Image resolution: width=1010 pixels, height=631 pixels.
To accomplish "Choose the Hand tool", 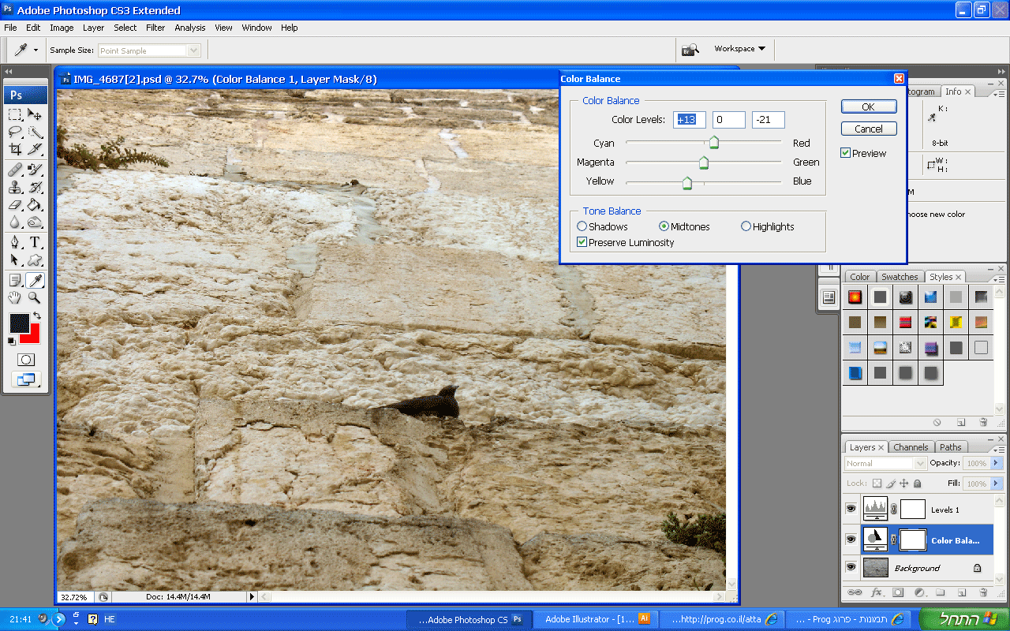I will (x=15, y=297).
